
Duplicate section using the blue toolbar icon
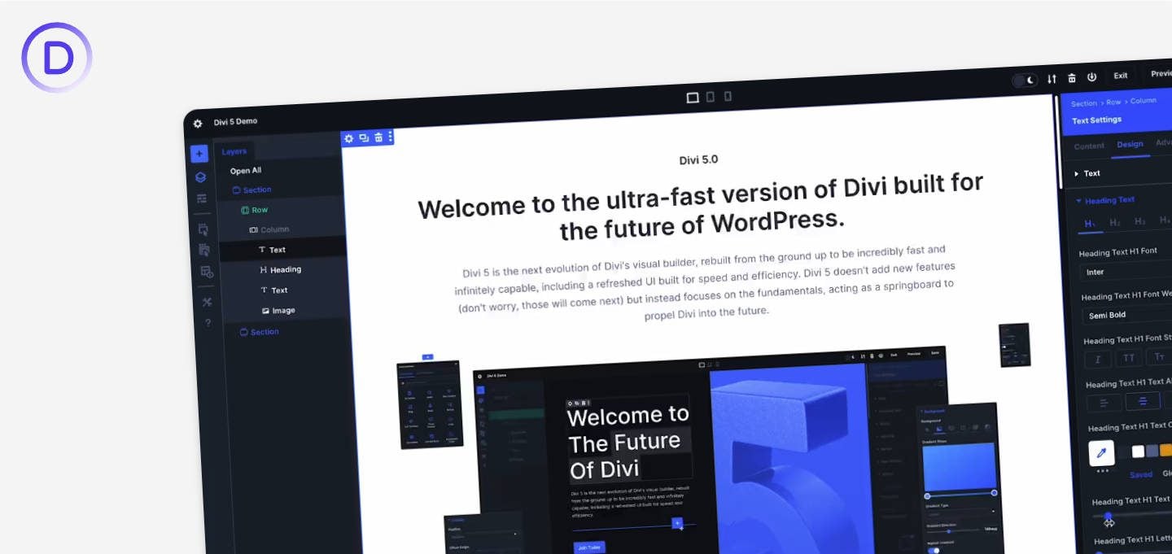(x=364, y=137)
